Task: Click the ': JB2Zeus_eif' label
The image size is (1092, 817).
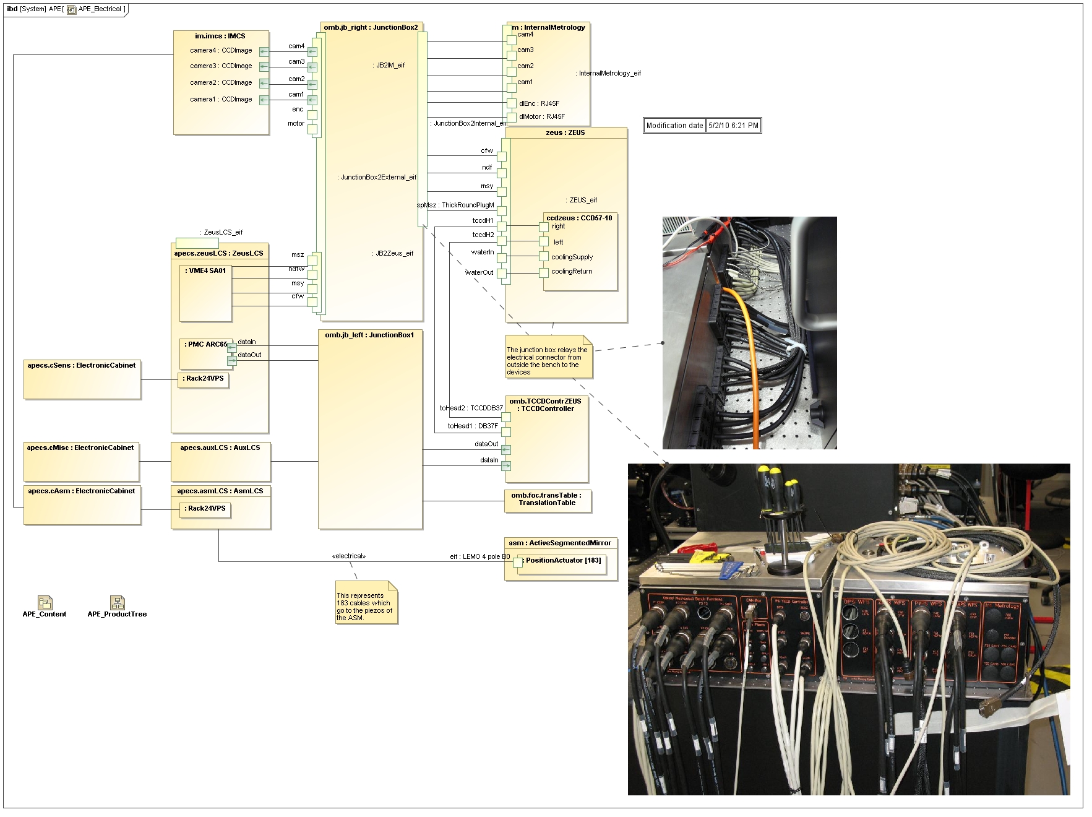Action: tap(393, 253)
